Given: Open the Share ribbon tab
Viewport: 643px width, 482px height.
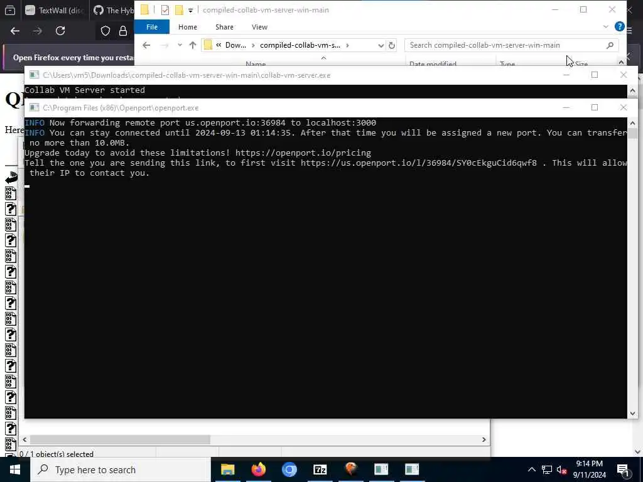Looking at the screenshot, I should tap(224, 27).
